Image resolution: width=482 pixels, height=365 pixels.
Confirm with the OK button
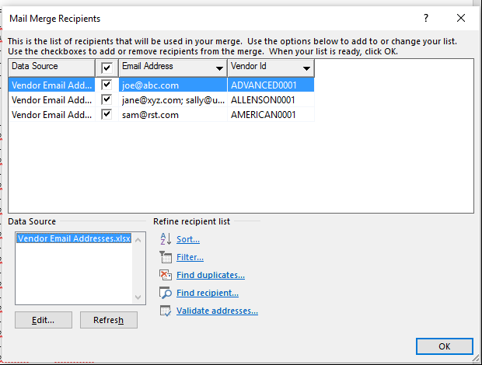[x=444, y=346]
